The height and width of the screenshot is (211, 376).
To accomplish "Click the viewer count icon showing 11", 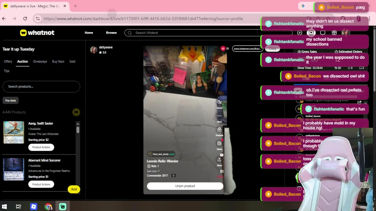I will pos(223,49).
